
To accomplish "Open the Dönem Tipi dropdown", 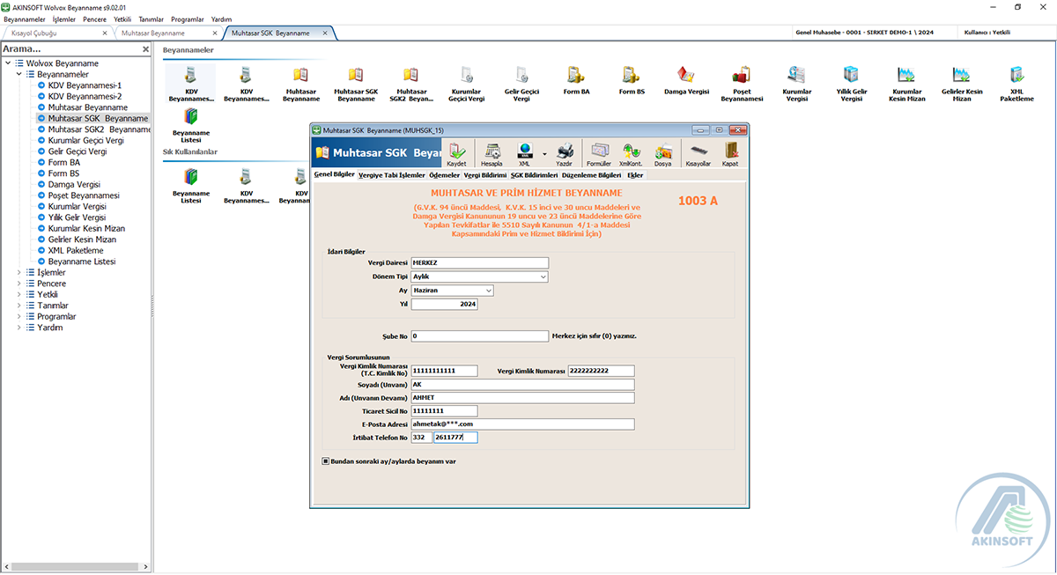I will pos(543,276).
